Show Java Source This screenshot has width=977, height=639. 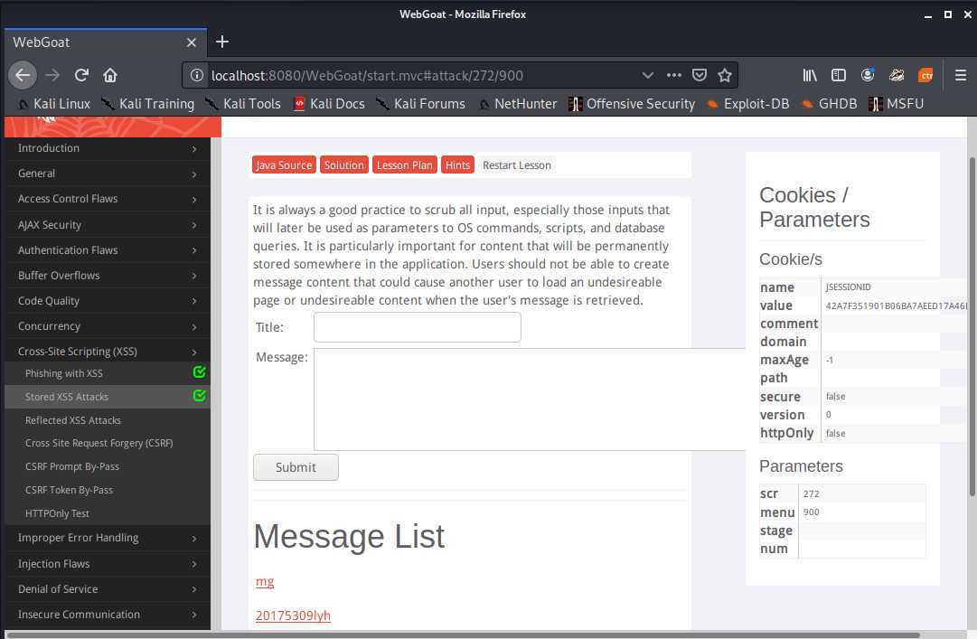[x=284, y=165]
